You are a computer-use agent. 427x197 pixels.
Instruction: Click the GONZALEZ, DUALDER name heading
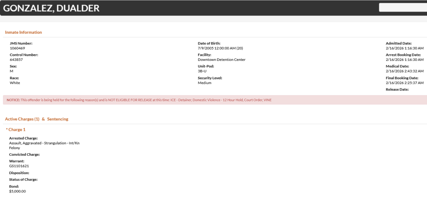[x=51, y=8]
